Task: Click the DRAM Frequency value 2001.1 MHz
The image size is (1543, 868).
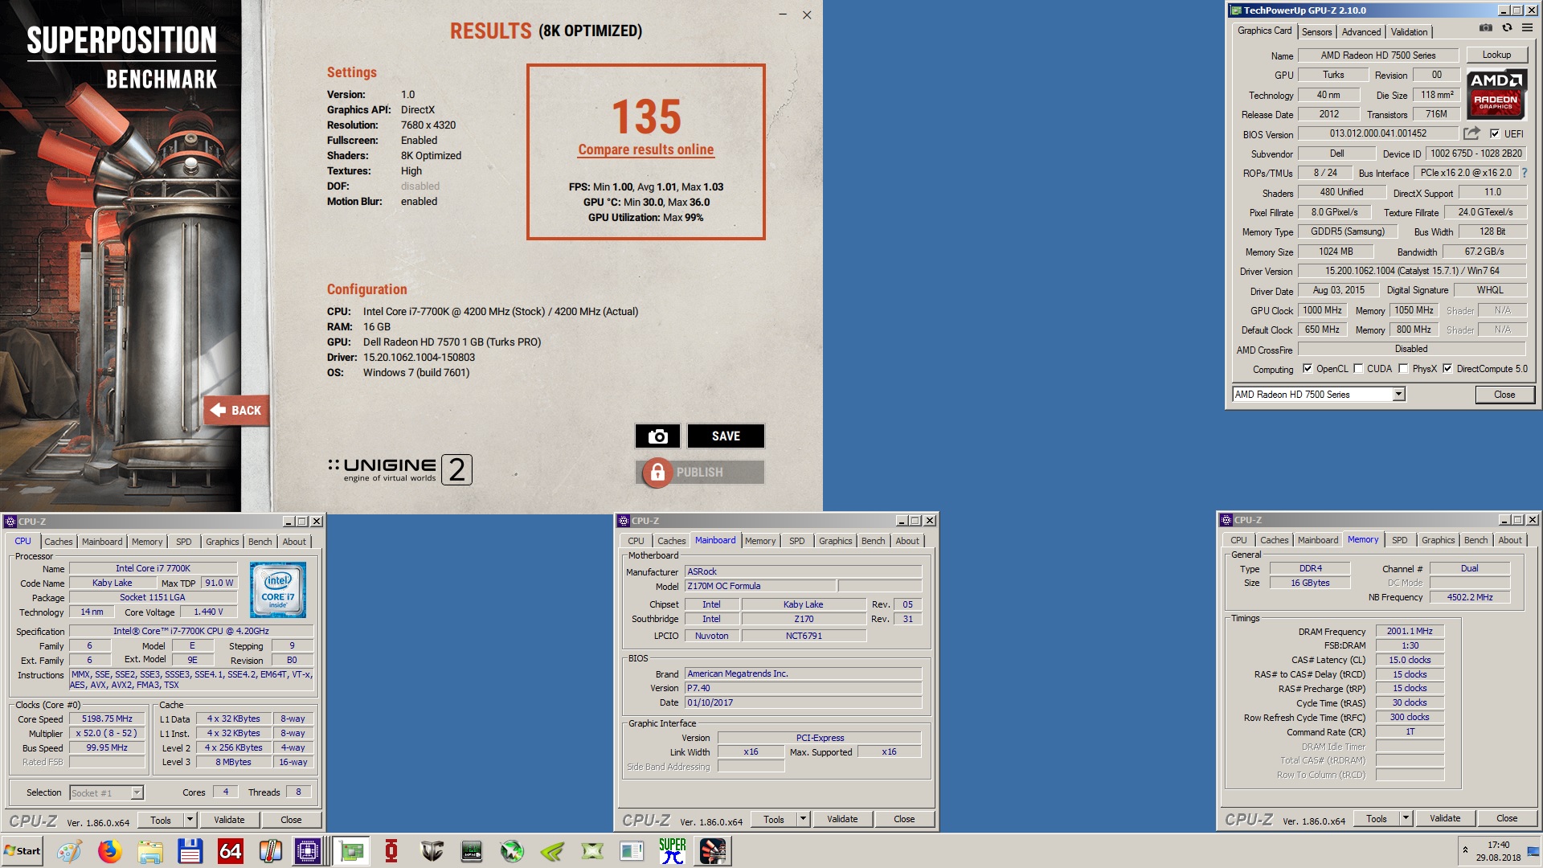Action: point(1410,631)
